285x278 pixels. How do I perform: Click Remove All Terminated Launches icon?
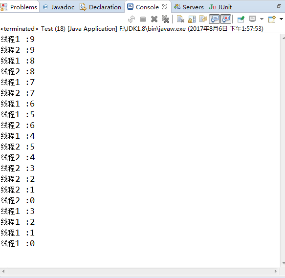(165, 19)
